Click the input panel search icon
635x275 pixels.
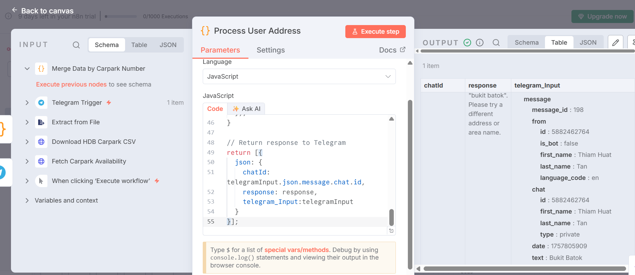click(76, 45)
